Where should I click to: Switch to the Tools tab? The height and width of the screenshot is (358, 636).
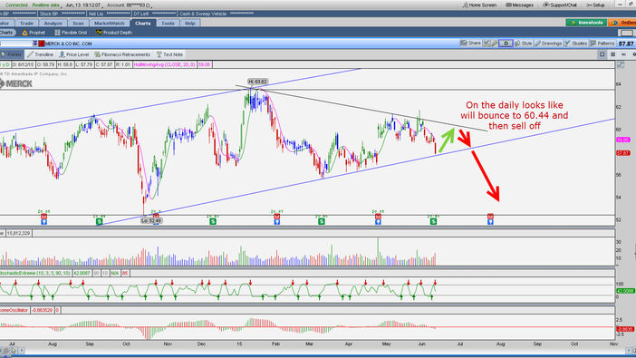(x=168, y=24)
